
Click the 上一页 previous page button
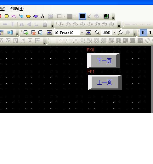[x=105, y=82]
